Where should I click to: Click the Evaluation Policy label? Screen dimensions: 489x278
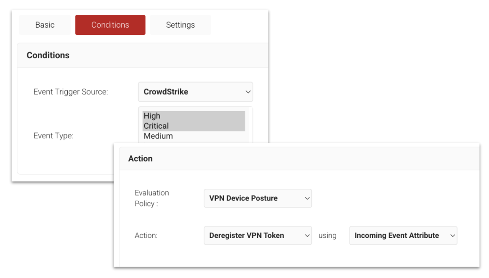(152, 198)
